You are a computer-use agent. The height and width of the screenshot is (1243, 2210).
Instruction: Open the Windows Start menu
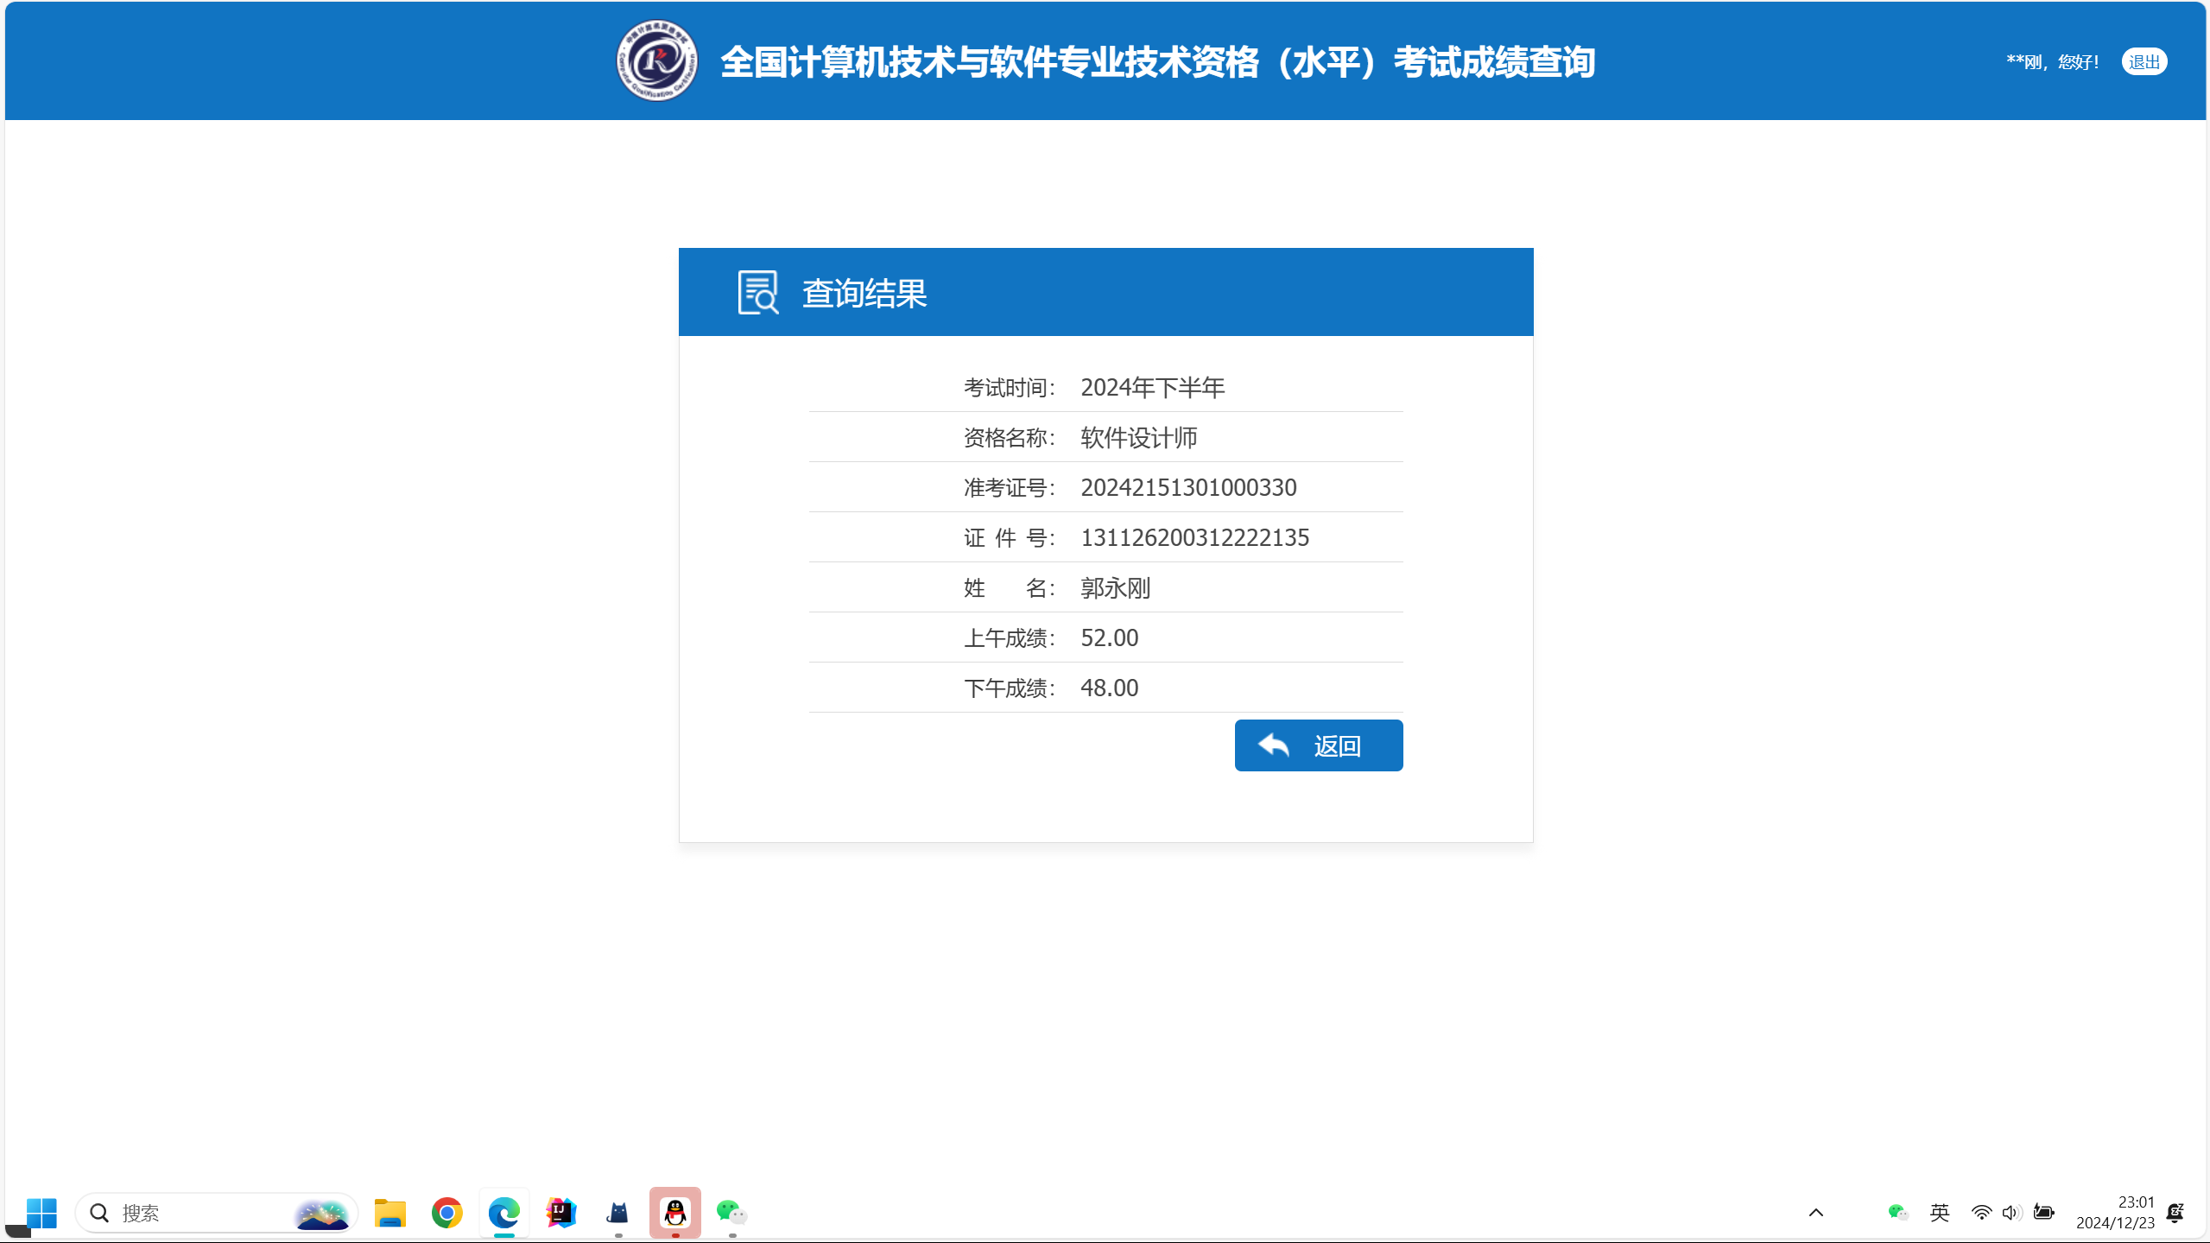(41, 1213)
